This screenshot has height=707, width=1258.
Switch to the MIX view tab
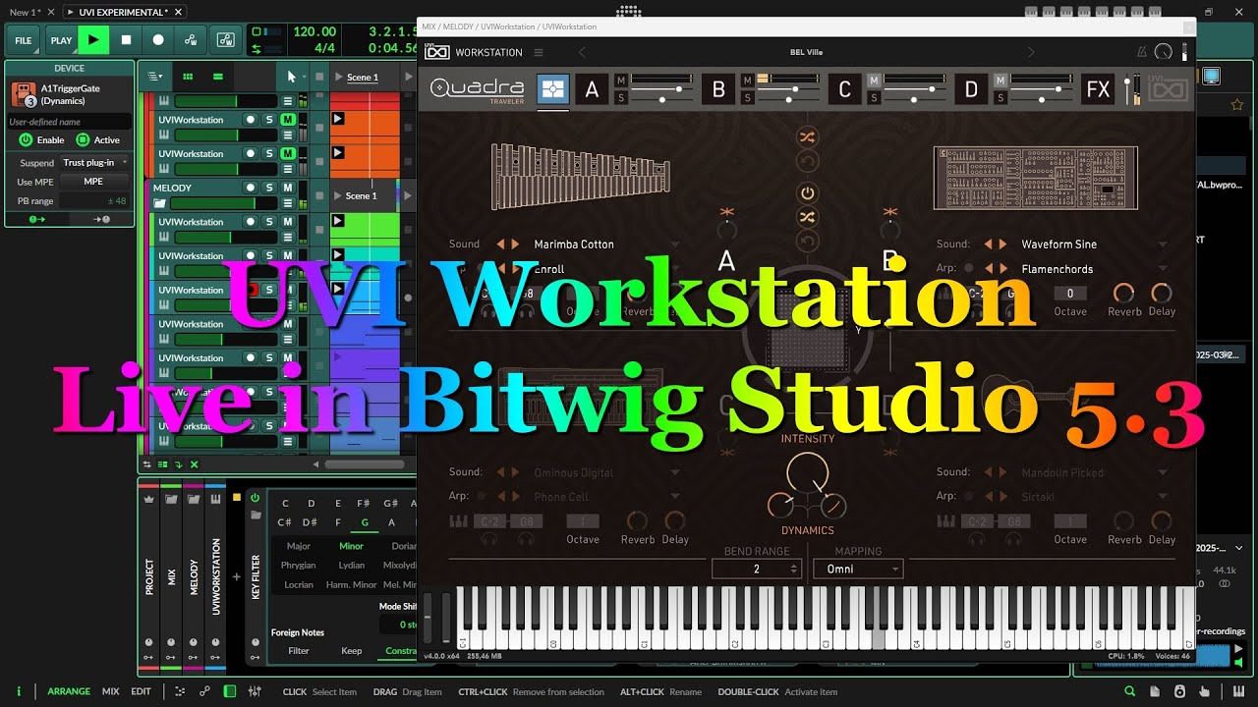pos(111,691)
